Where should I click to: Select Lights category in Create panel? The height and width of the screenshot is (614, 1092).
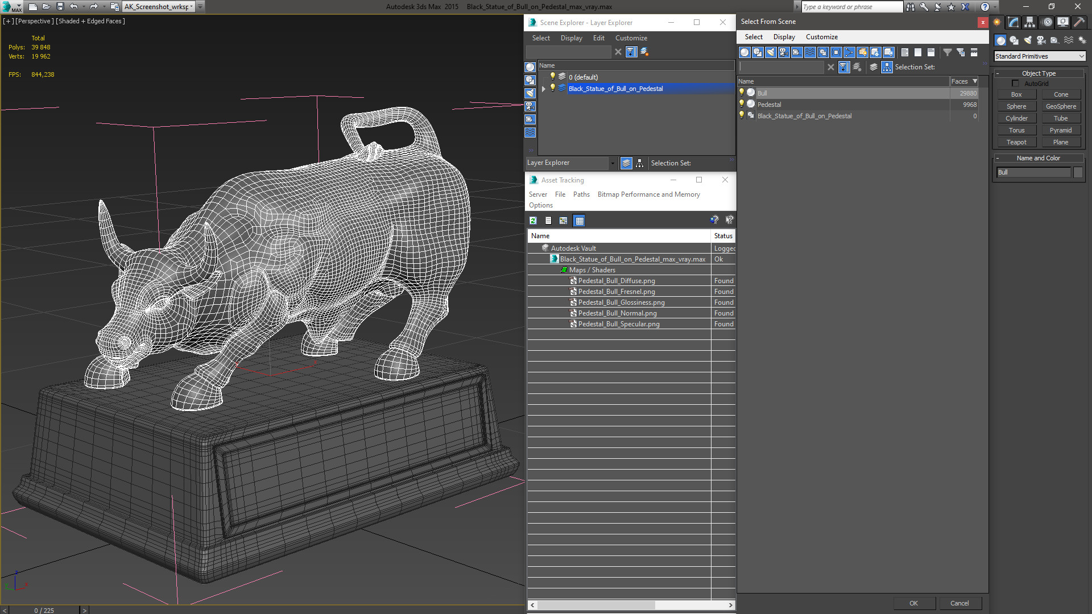point(1028,40)
